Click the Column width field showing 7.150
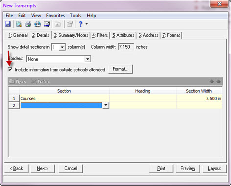The height and width of the screenshot is (186, 231). pyautogui.click(x=126, y=47)
